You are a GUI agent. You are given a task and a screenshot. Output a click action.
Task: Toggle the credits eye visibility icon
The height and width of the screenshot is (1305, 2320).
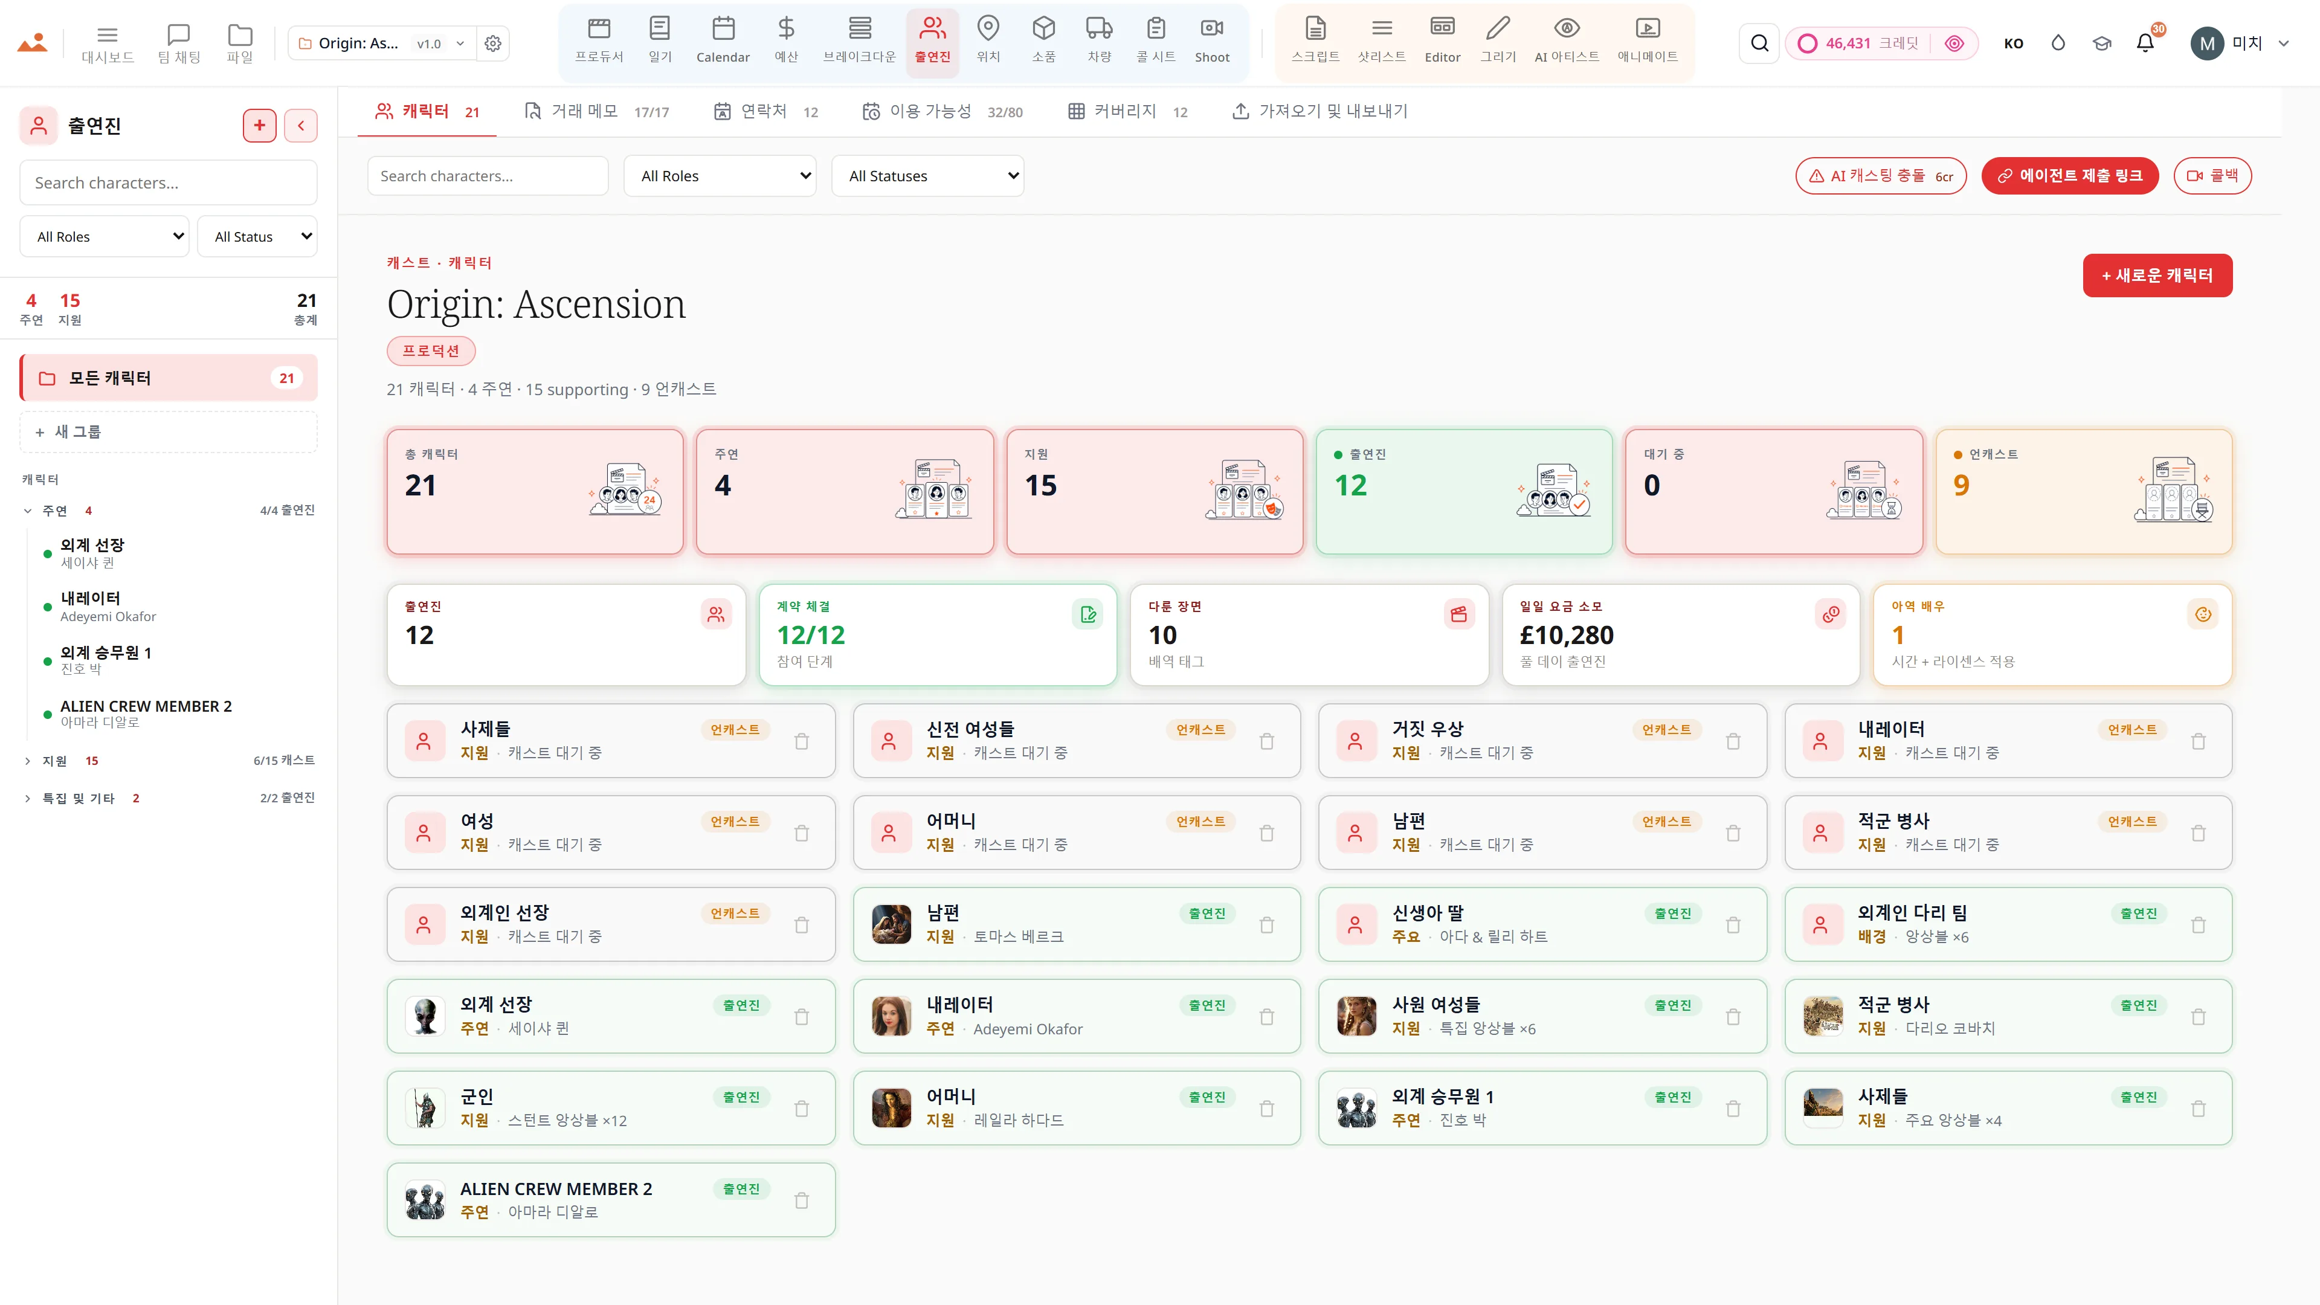[1953, 43]
